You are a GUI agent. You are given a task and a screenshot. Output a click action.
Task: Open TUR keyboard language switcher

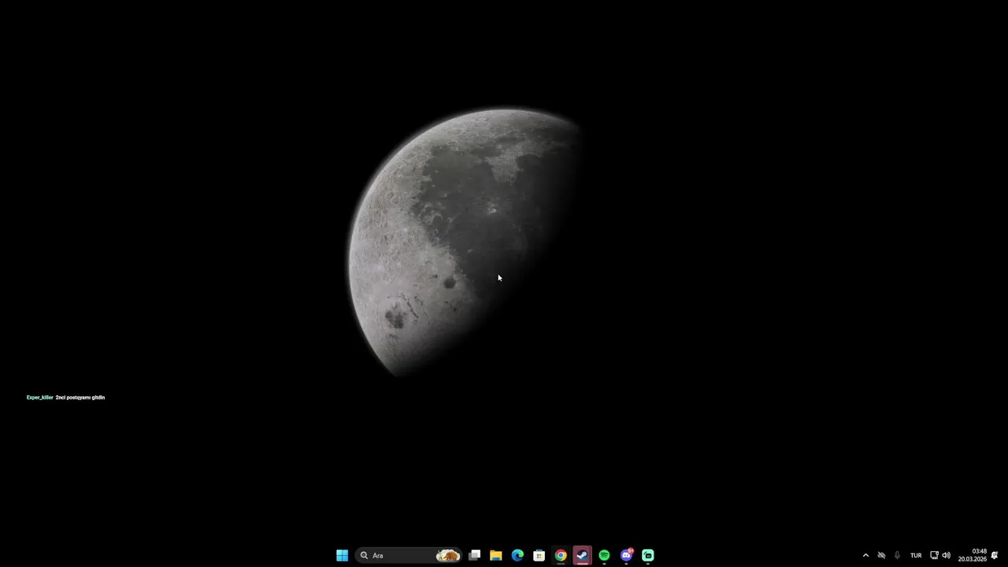[x=916, y=555]
